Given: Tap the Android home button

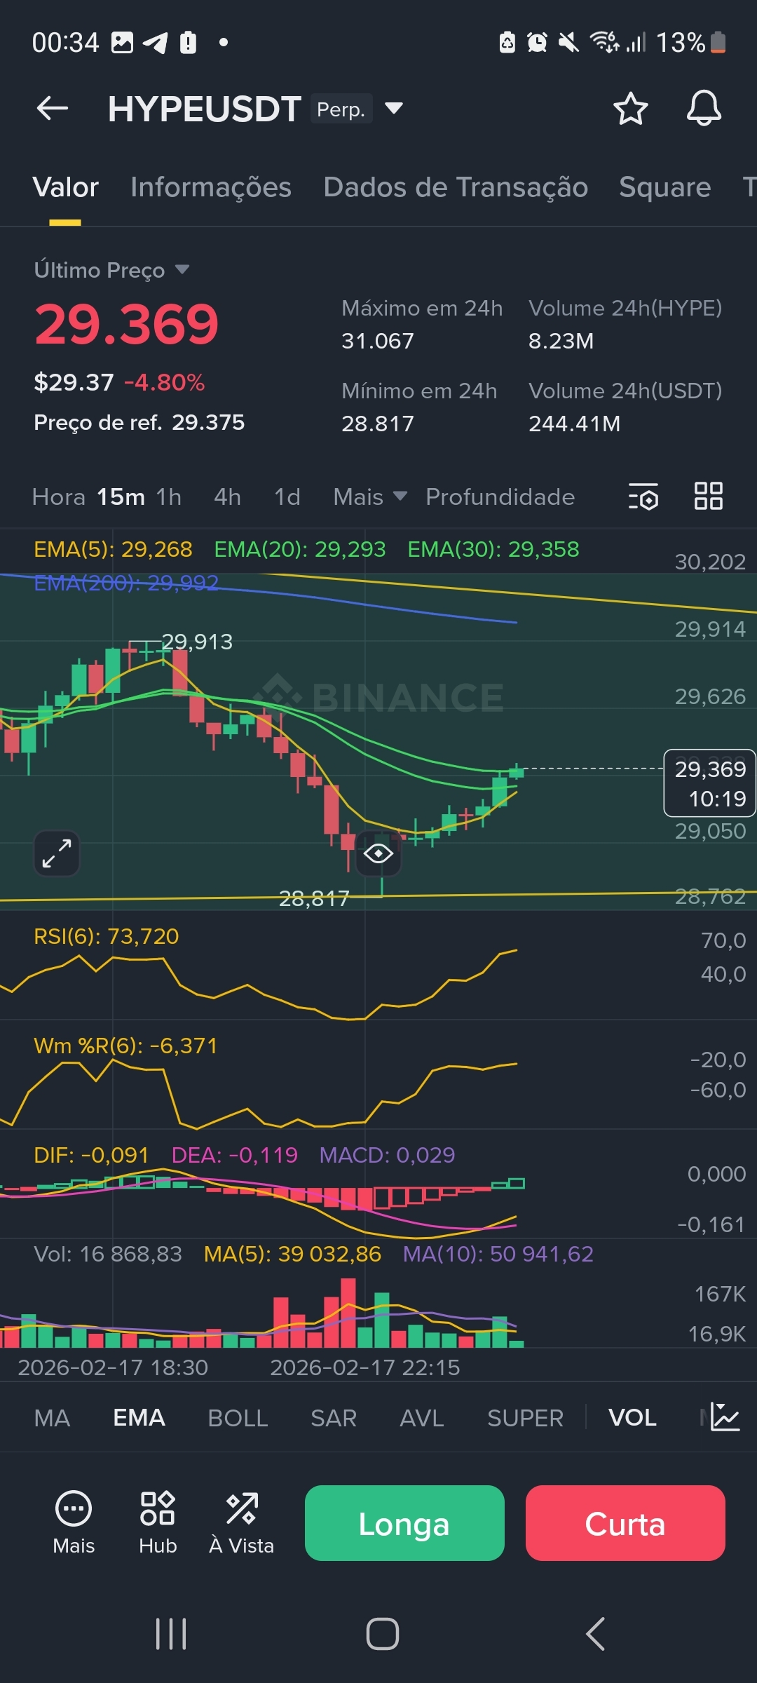Looking at the screenshot, I should coord(383,1634).
